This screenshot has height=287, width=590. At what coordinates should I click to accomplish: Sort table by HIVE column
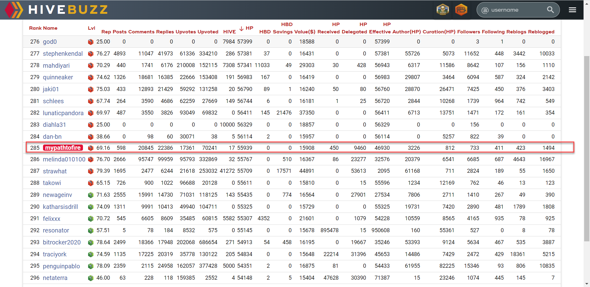229,32
